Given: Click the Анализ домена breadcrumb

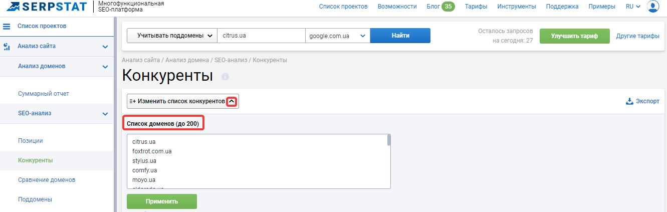Looking at the screenshot, I should click(x=187, y=60).
